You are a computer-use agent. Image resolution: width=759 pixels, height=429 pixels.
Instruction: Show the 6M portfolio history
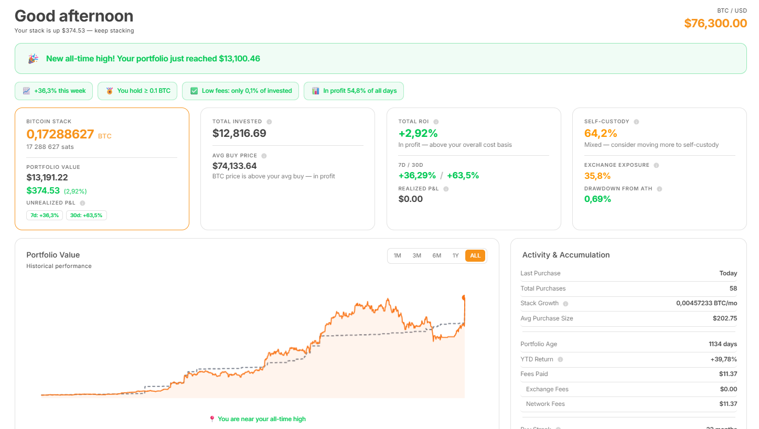click(x=437, y=256)
